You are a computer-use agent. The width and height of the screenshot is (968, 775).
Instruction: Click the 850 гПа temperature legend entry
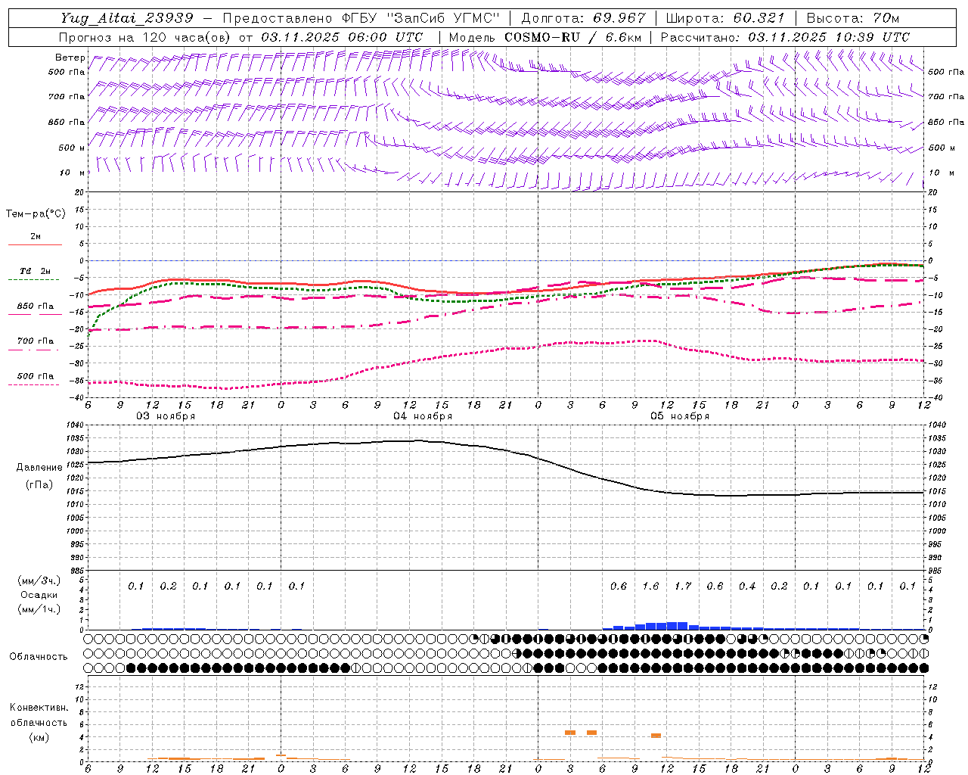(x=36, y=307)
